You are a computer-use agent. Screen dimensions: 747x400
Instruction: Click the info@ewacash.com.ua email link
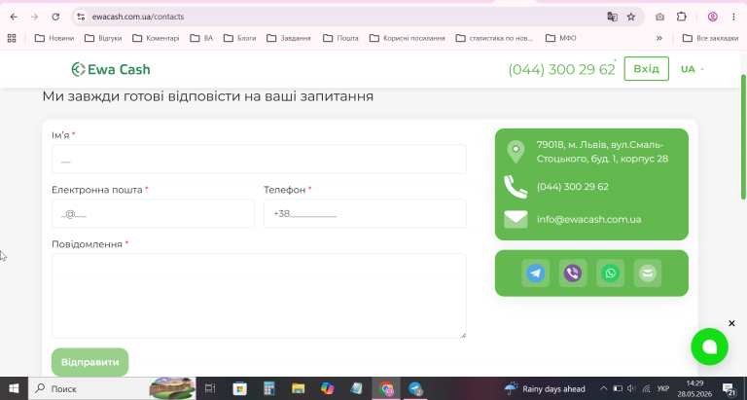click(588, 219)
